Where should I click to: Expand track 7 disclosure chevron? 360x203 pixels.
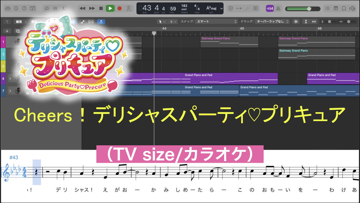pyautogui.click(x=10, y=91)
